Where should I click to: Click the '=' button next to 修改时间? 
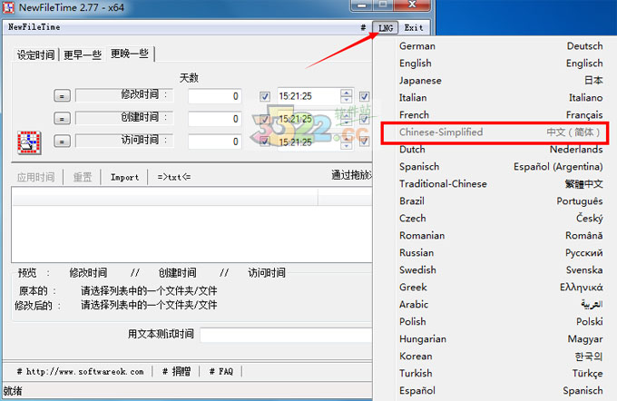(x=62, y=95)
